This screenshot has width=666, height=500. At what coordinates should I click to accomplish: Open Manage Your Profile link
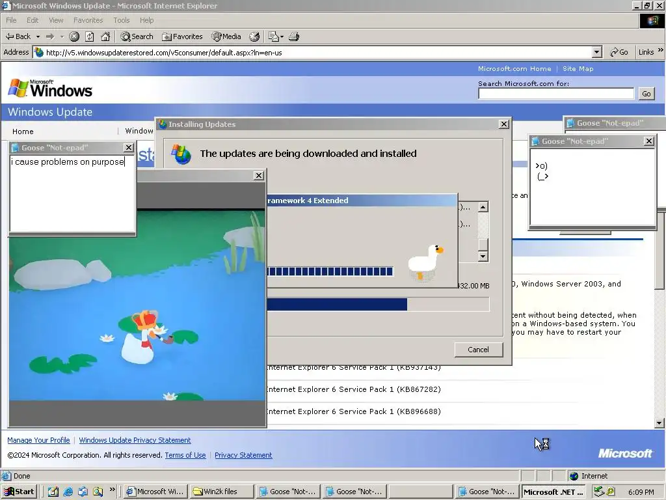pyautogui.click(x=38, y=440)
